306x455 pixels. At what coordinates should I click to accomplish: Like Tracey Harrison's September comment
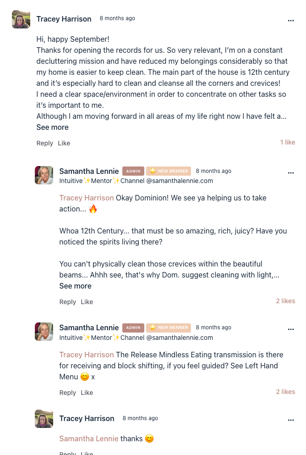click(64, 144)
